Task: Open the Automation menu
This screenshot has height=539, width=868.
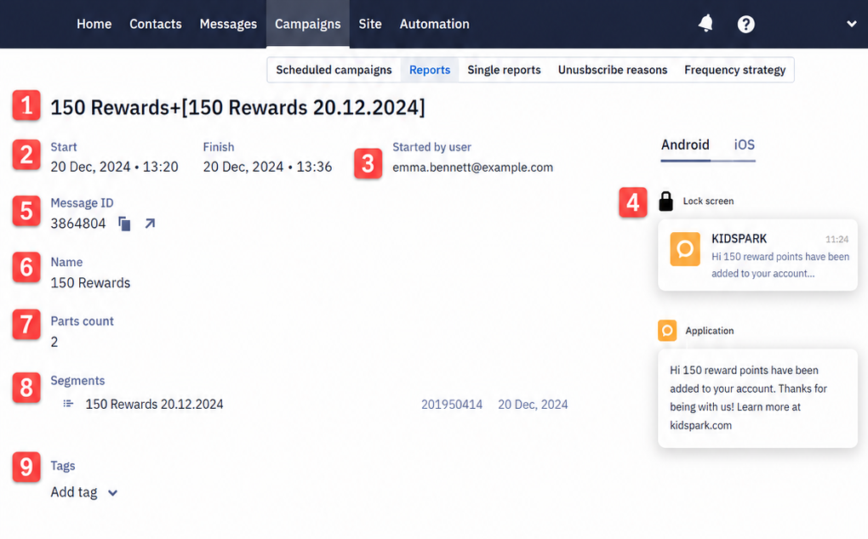Action: pyautogui.click(x=435, y=24)
